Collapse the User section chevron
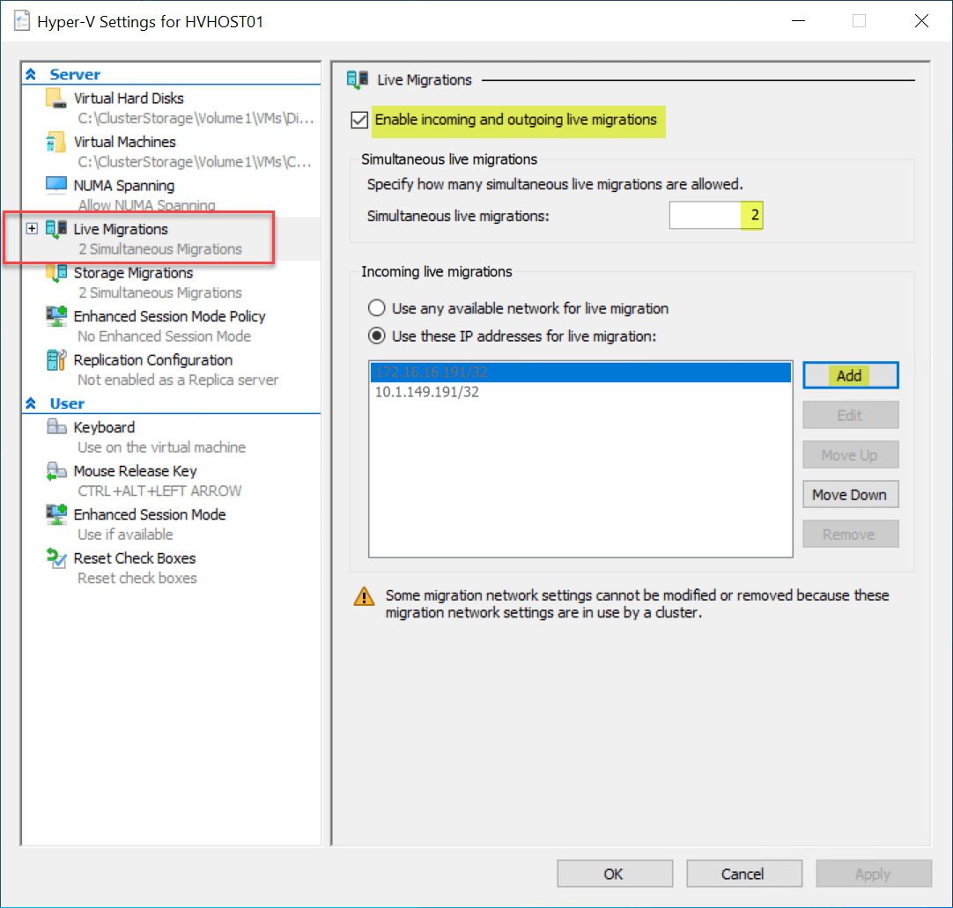Image resolution: width=953 pixels, height=908 pixels. pos(31,403)
